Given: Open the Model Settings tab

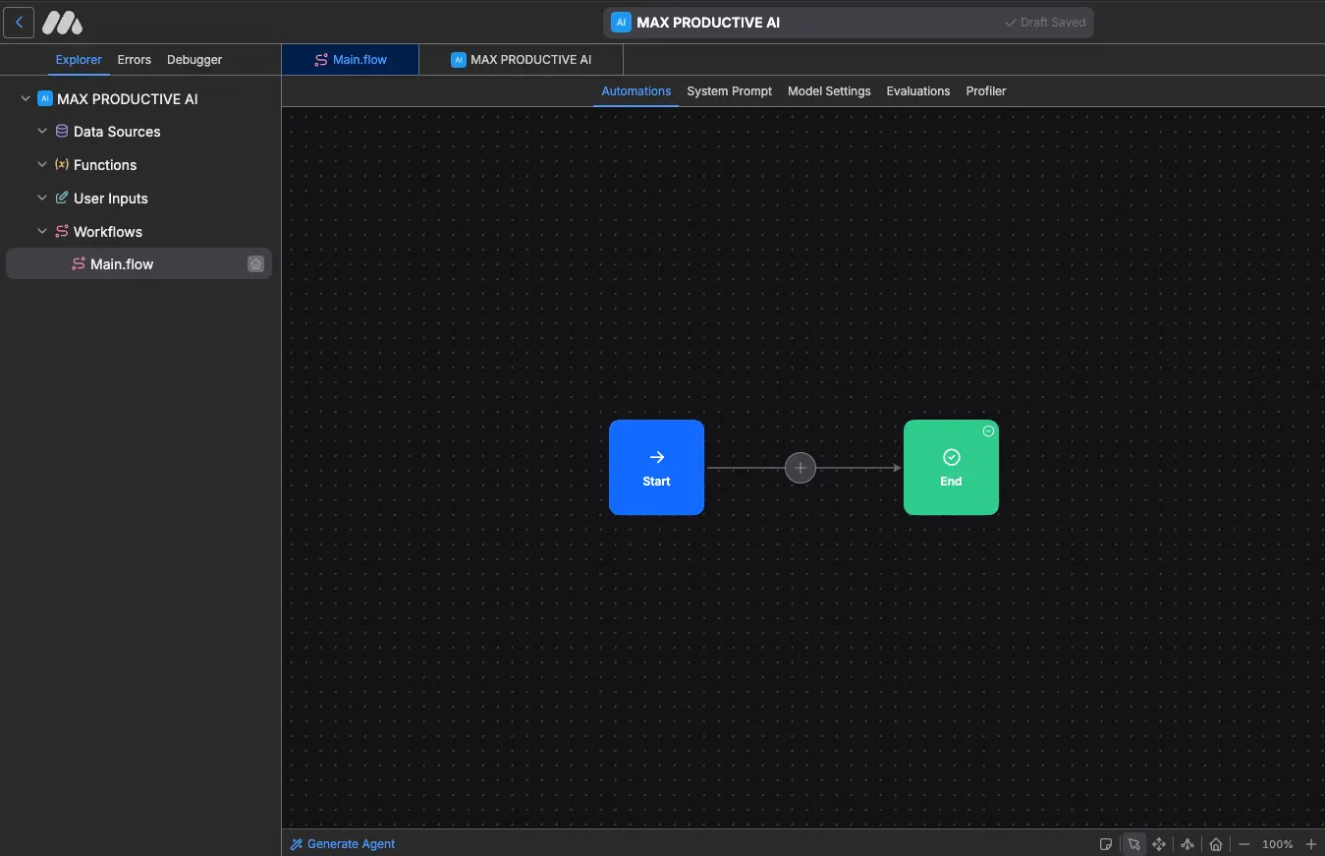Looking at the screenshot, I should pyautogui.click(x=829, y=91).
